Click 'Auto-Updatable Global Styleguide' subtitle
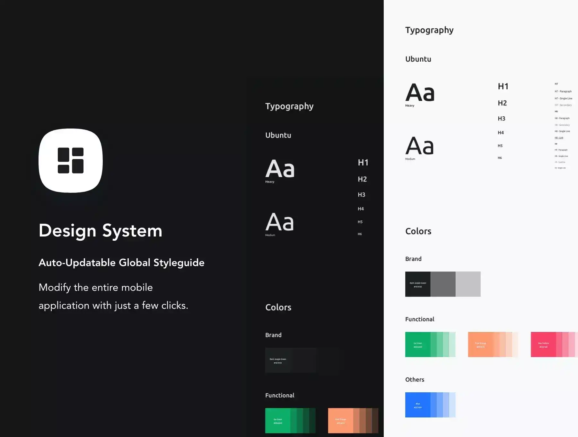Image resolution: width=578 pixels, height=437 pixels. click(x=121, y=263)
